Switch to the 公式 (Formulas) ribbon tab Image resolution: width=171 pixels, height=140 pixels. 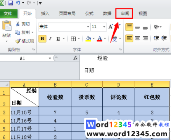89,13
